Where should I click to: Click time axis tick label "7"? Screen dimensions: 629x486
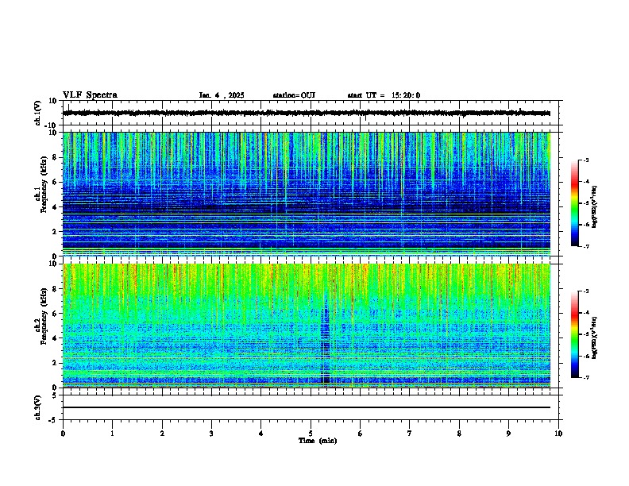coord(410,434)
